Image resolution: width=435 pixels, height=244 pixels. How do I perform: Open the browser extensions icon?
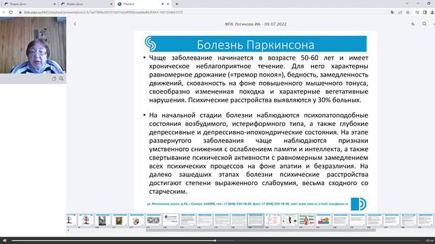tap(417, 12)
